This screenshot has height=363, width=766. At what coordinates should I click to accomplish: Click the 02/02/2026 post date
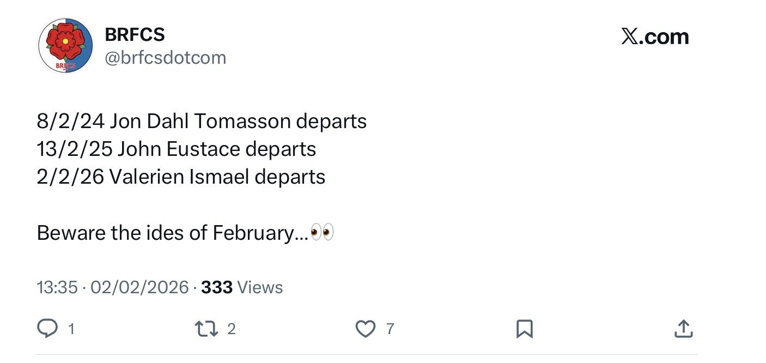coord(139,287)
